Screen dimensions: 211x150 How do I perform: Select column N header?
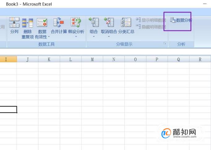tap(114, 59)
